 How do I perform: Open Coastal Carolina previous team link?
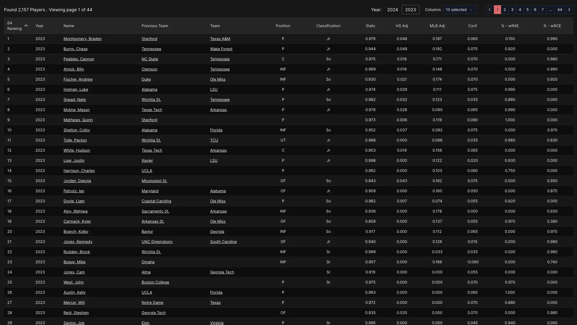click(x=156, y=201)
